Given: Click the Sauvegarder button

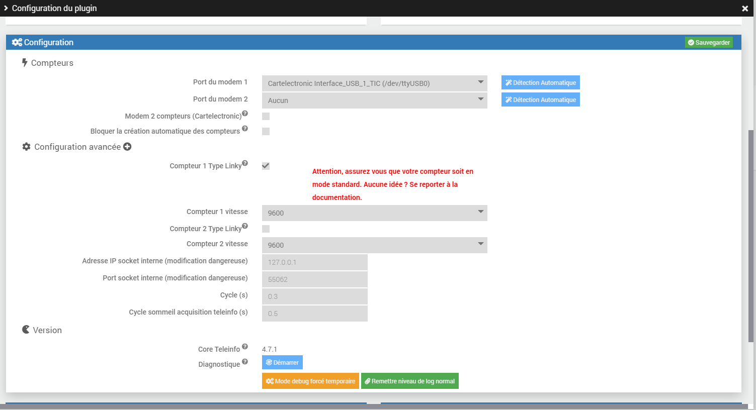Looking at the screenshot, I should [x=708, y=42].
